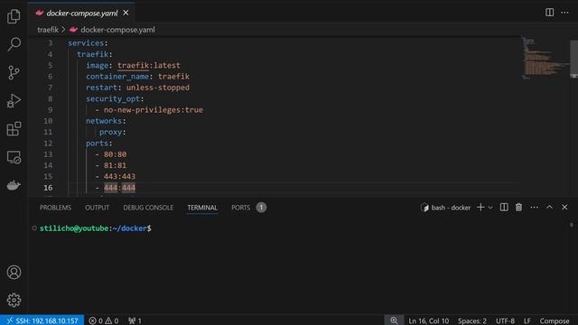The width and height of the screenshot is (578, 325).
Task: Click the '81:81' port mapping
Action: [115, 165]
